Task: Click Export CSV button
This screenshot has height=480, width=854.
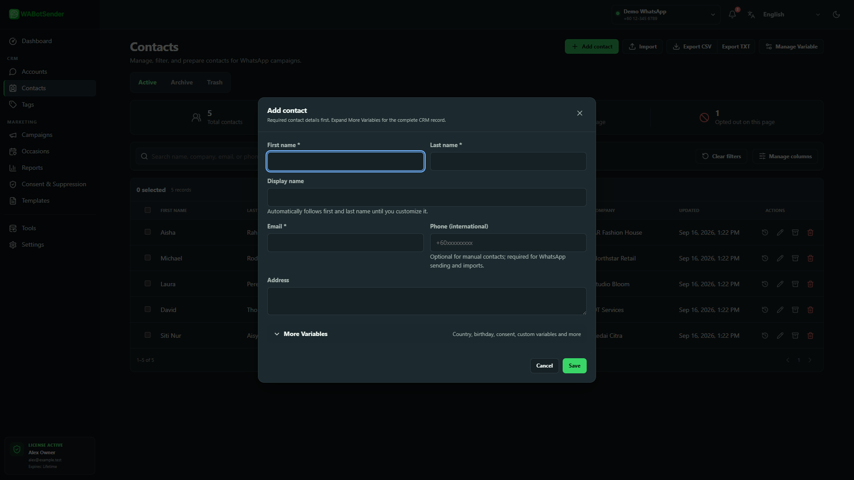Action: 692,47
